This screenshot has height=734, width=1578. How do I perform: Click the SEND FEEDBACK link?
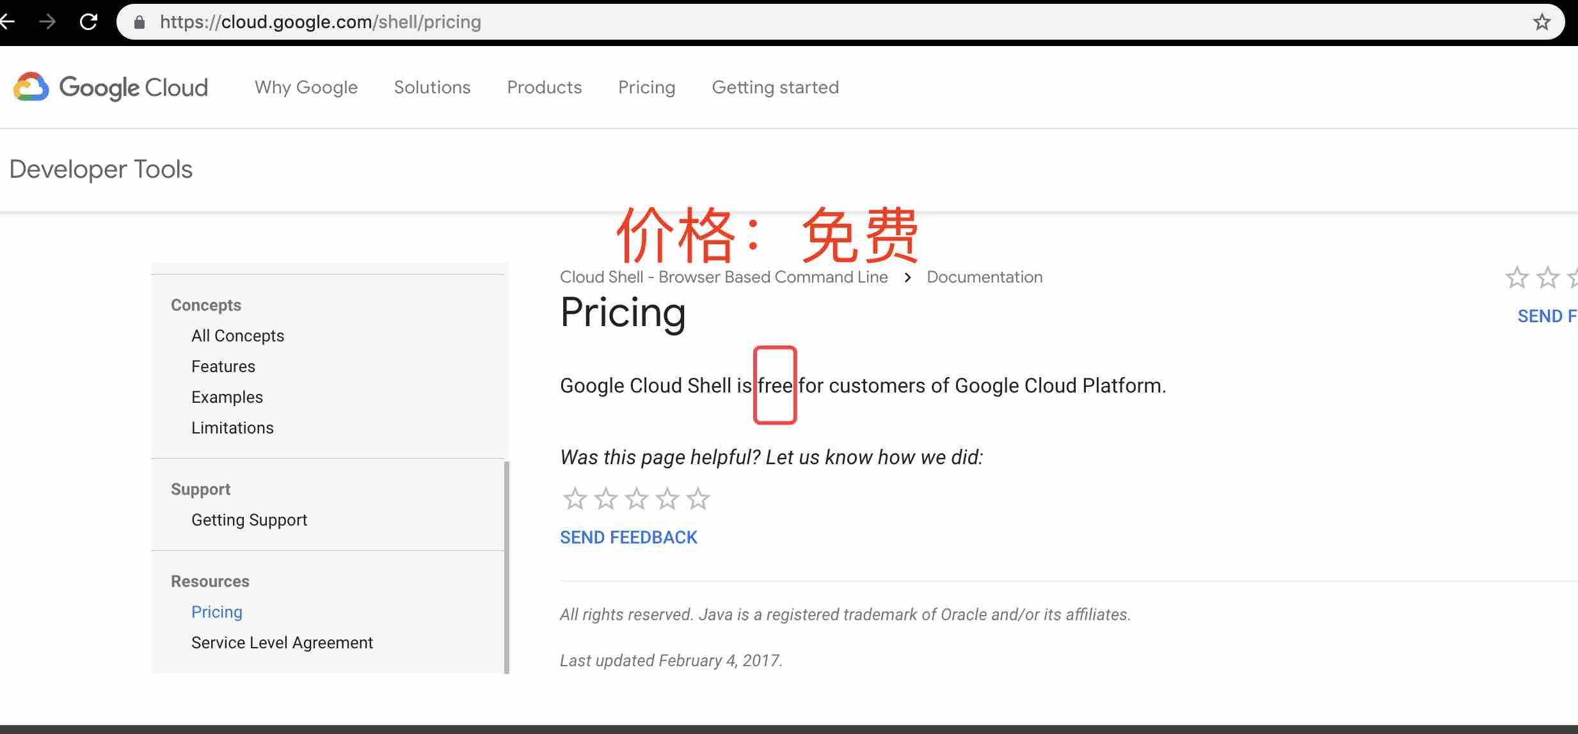pos(628,537)
